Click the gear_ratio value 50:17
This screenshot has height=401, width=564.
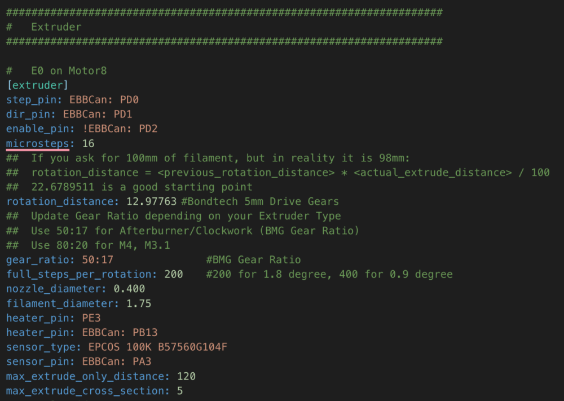pyautogui.click(x=98, y=259)
